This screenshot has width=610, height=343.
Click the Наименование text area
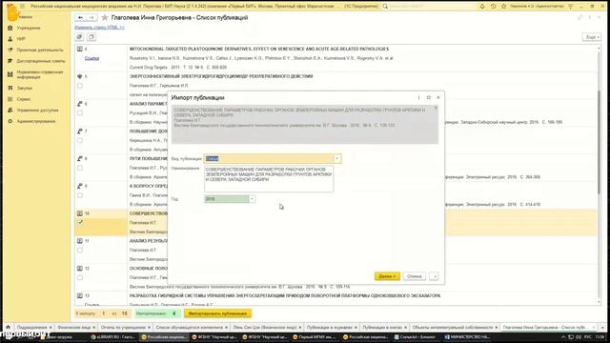coord(269,178)
